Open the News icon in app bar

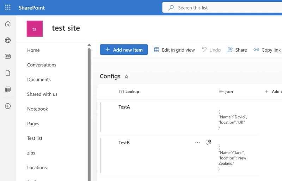click(8, 57)
